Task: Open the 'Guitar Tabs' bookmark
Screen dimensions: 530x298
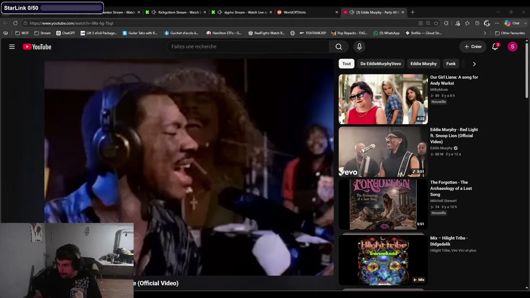Action: [x=140, y=33]
